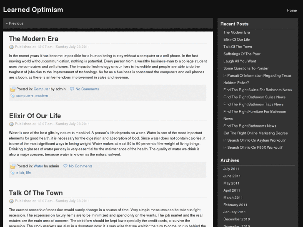Click the published date under The Modern Era
Viewport: 303px width, 227px height.
(52, 47)
